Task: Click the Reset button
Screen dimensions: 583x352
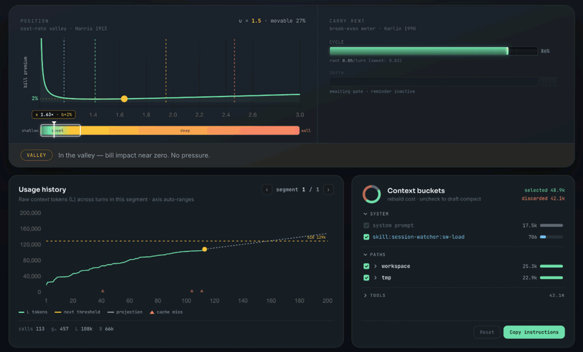Action: pyautogui.click(x=487, y=332)
